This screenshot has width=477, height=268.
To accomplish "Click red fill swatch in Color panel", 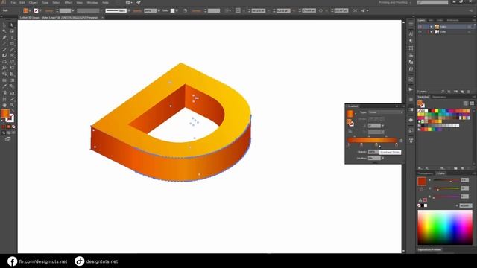I will (x=422, y=182).
